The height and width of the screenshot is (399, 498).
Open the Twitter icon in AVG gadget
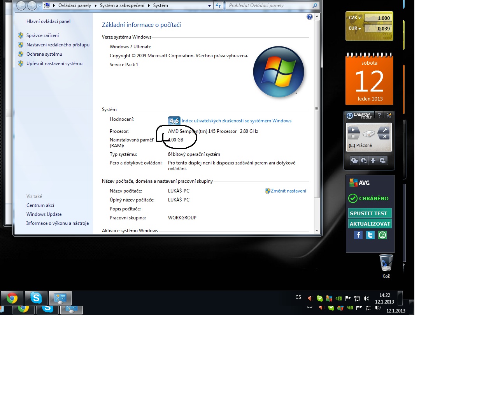[x=370, y=235]
